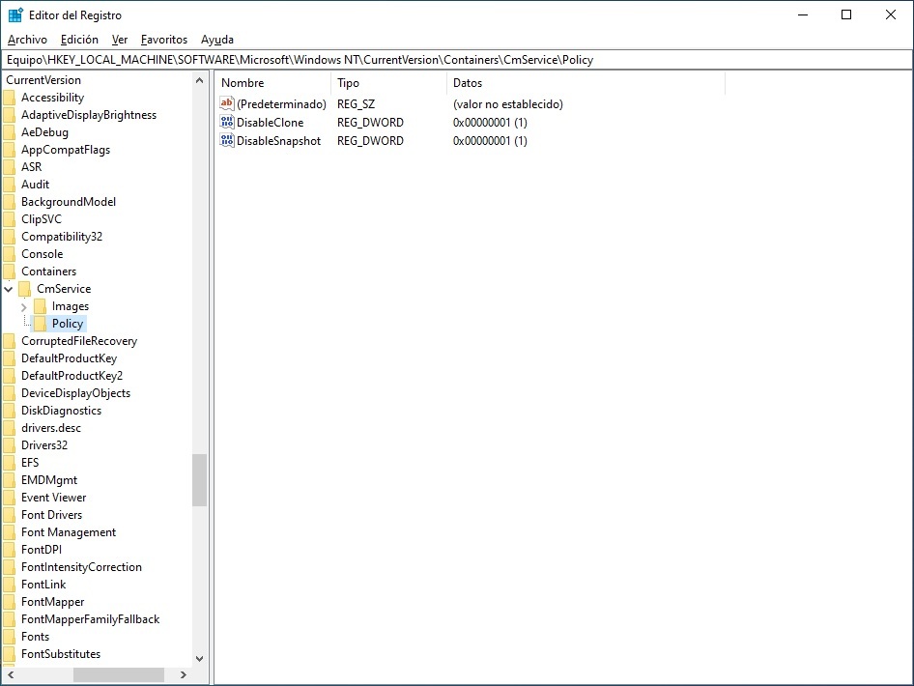Click the (Predeterminado) string value icon
Viewport: 914px width, 686px height.
click(x=227, y=104)
